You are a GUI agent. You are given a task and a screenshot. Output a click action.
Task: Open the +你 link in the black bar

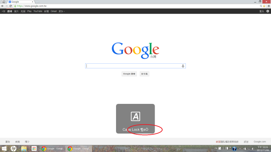point(3,11)
